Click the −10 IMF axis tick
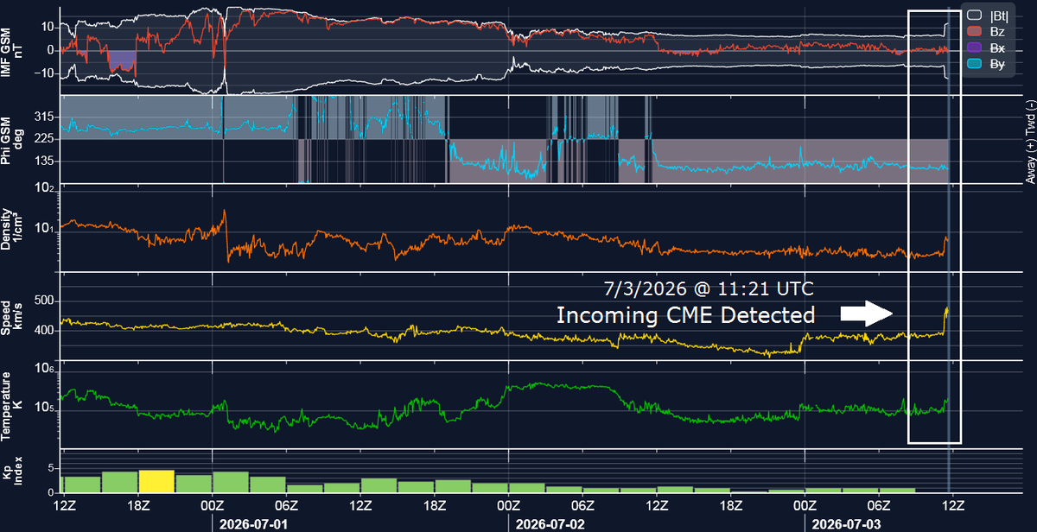The width and height of the screenshot is (1037, 532). tap(43, 73)
